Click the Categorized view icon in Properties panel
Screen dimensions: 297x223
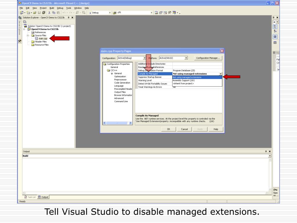275,27
